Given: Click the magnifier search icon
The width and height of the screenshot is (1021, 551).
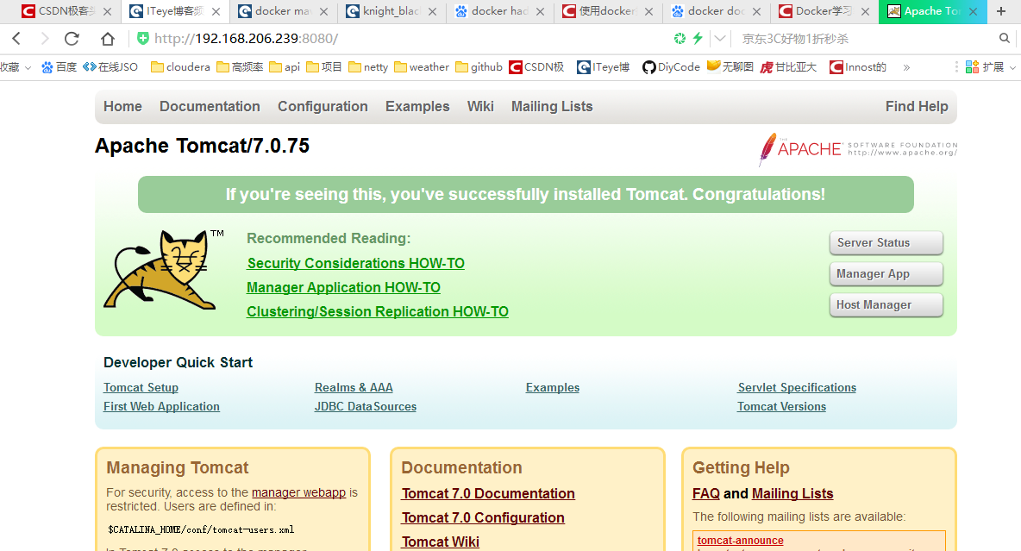Looking at the screenshot, I should (1005, 39).
